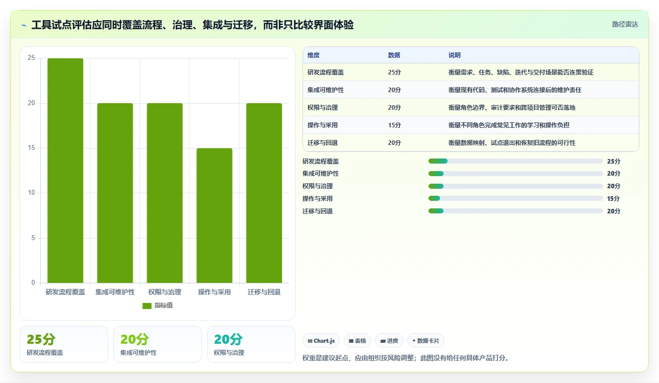Screen dimensions: 659x383
Task: Toggle the 指标值 legend swatch
Action: pos(147,305)
